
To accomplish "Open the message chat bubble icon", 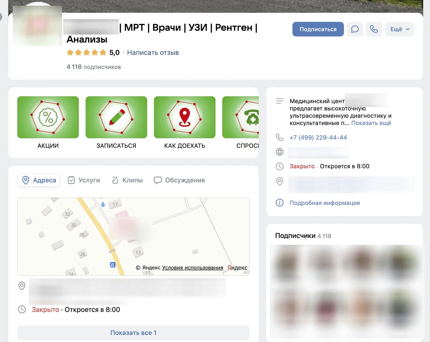I will click(x=355, y=29).
